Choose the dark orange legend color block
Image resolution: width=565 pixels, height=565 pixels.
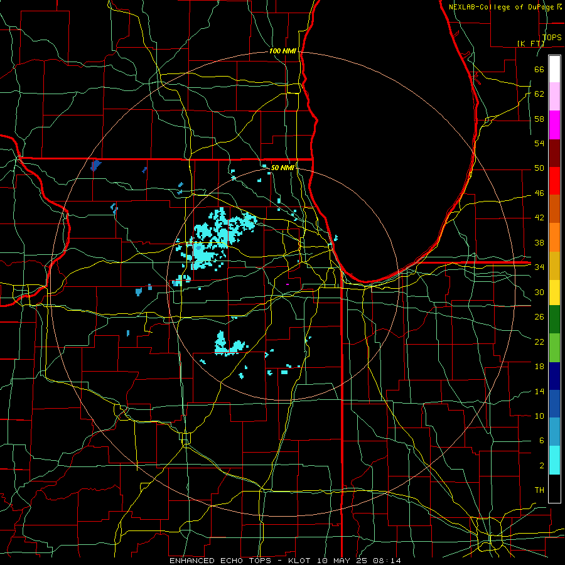click(x=554, y=208)
